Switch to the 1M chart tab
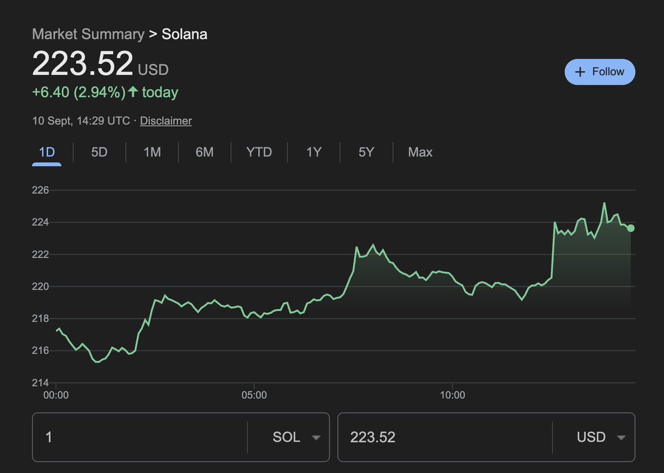Viewport: 664px width, 473px height. 152,152
